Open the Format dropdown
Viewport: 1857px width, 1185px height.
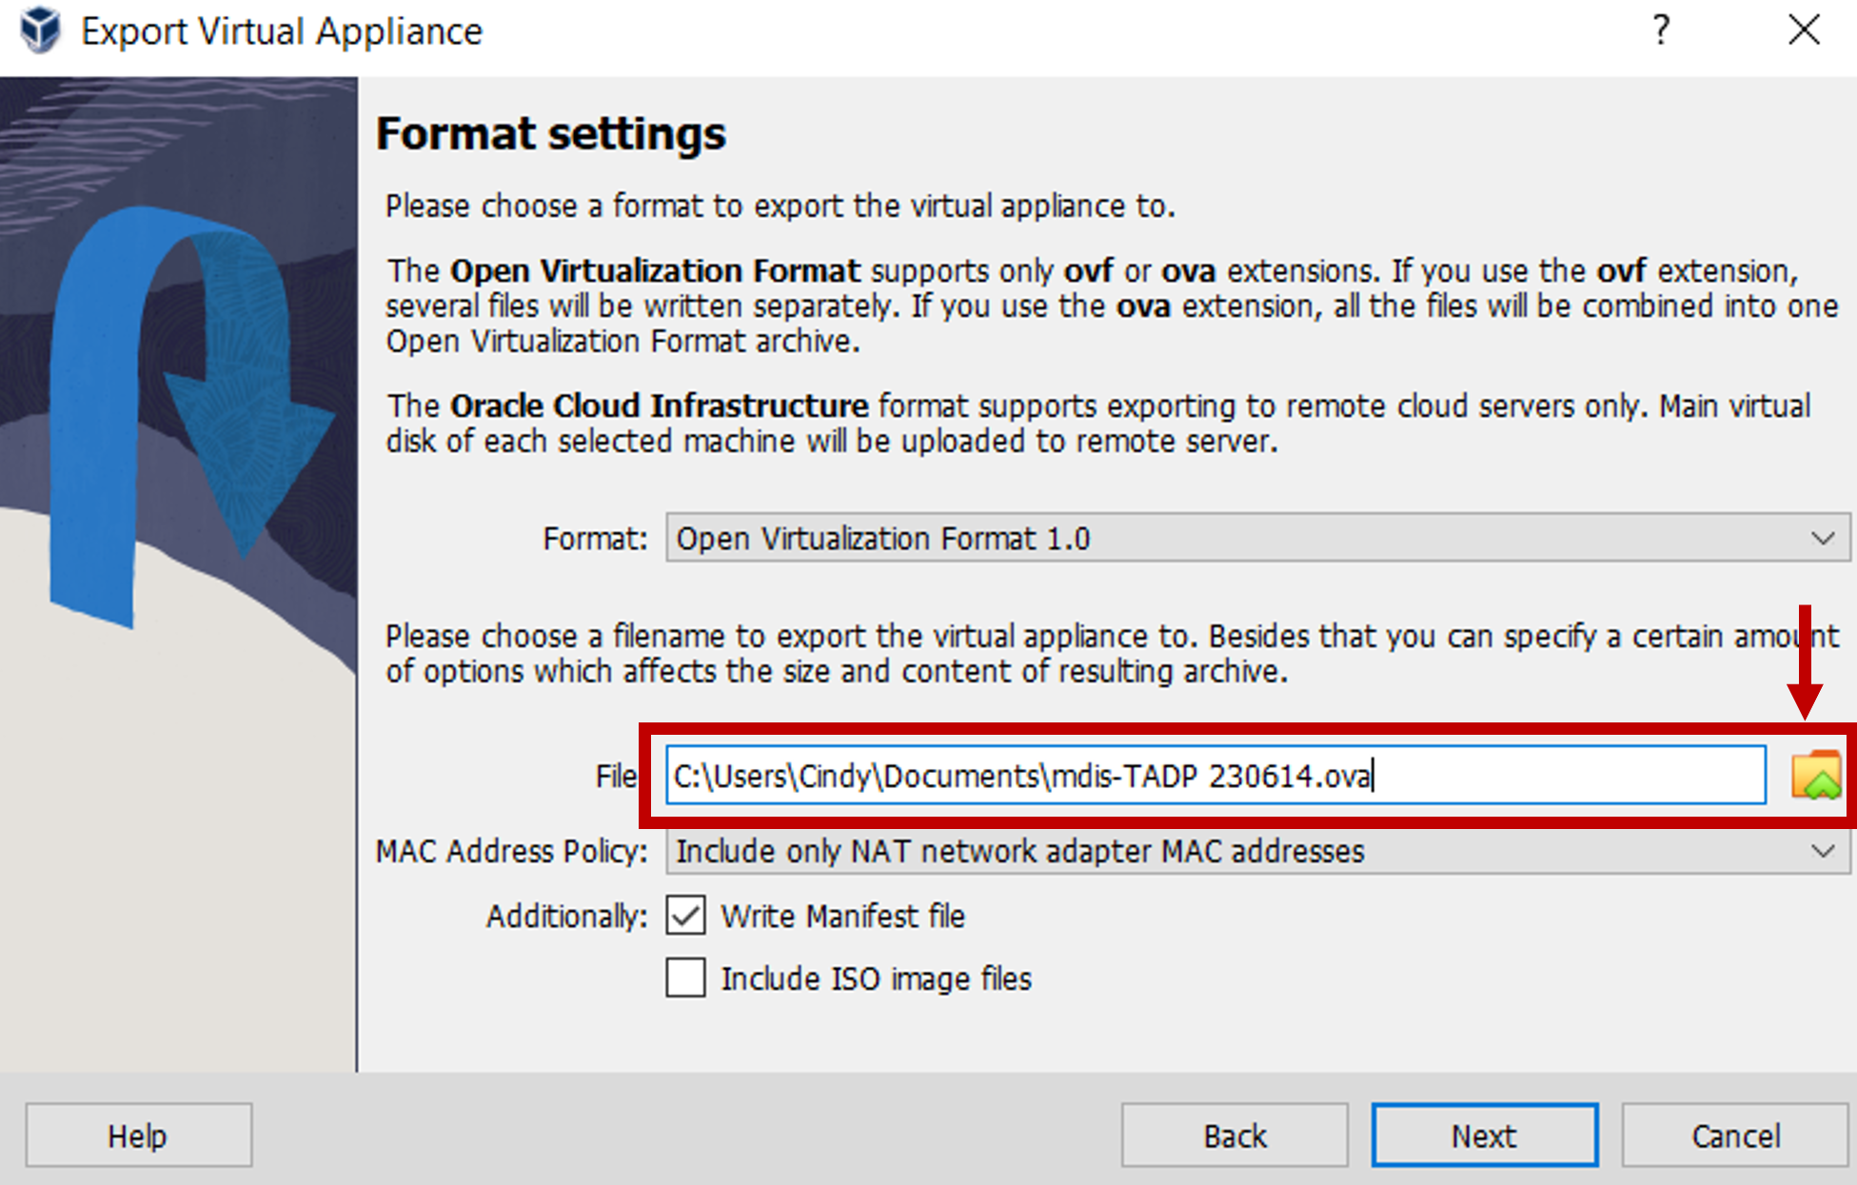click(1256, 539)
